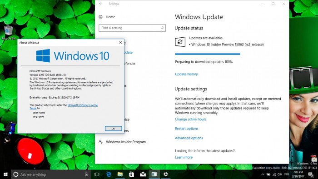Click the update download progress bar
318x179 pixels.
click(x=208, y=54)
